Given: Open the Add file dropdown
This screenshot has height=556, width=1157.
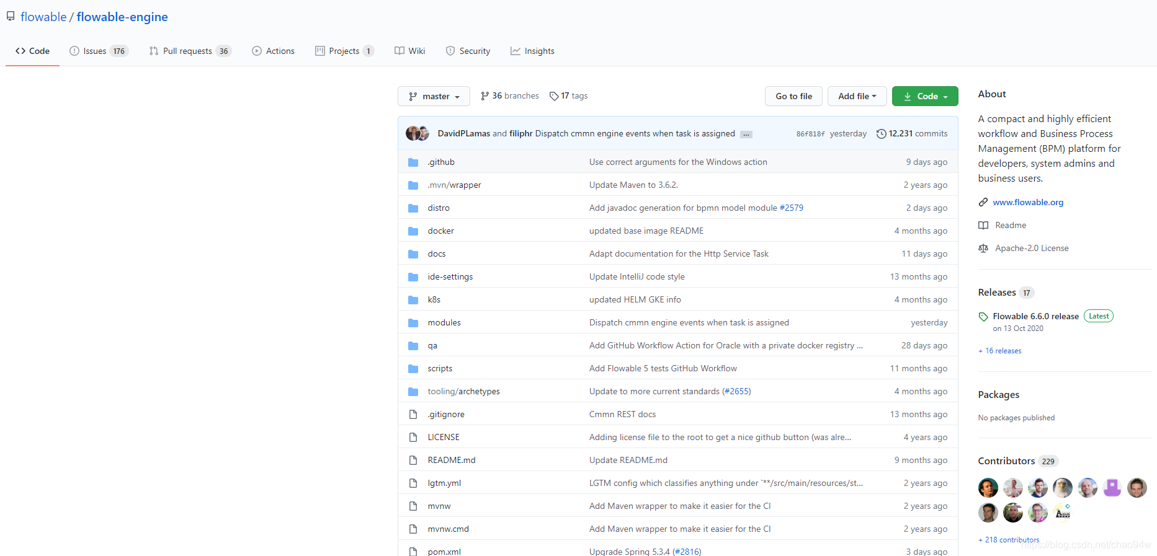Looking at the screenshot, I should 857,96.
